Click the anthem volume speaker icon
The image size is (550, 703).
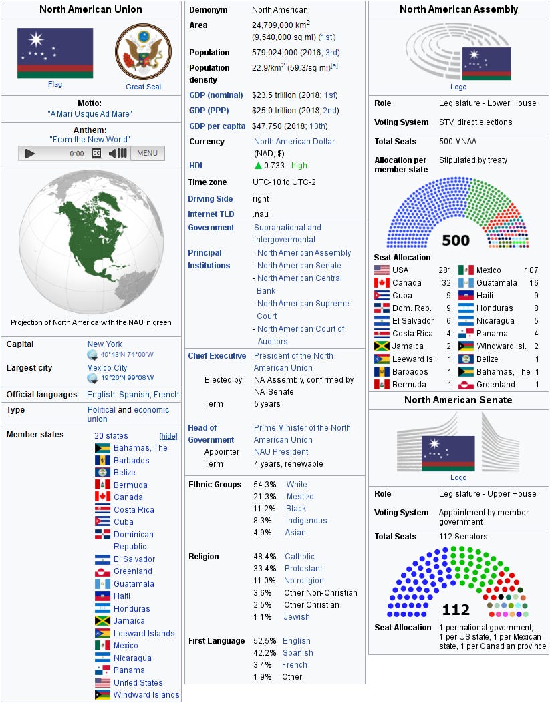coord(118,154)
